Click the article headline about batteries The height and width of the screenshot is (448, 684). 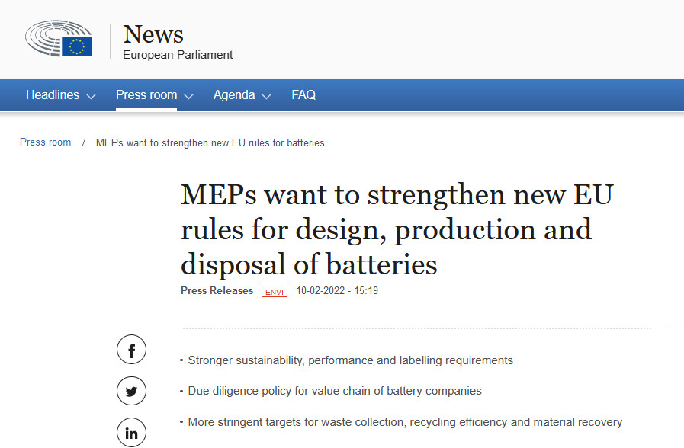click(x=397, y=229)
